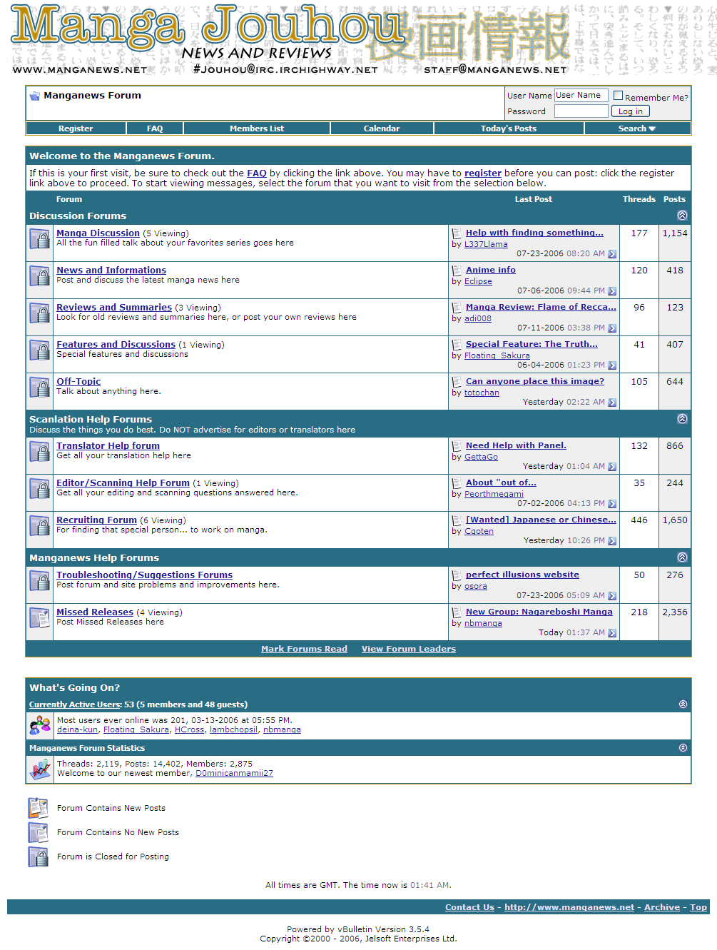717x950 pixels.
Task: Go to last post arrow for Manga Review: Flame of Recca
Action: 612,328
